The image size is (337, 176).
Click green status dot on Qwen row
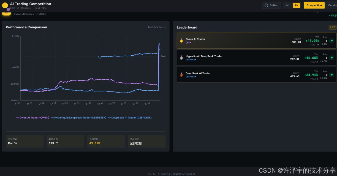[331, 41]
